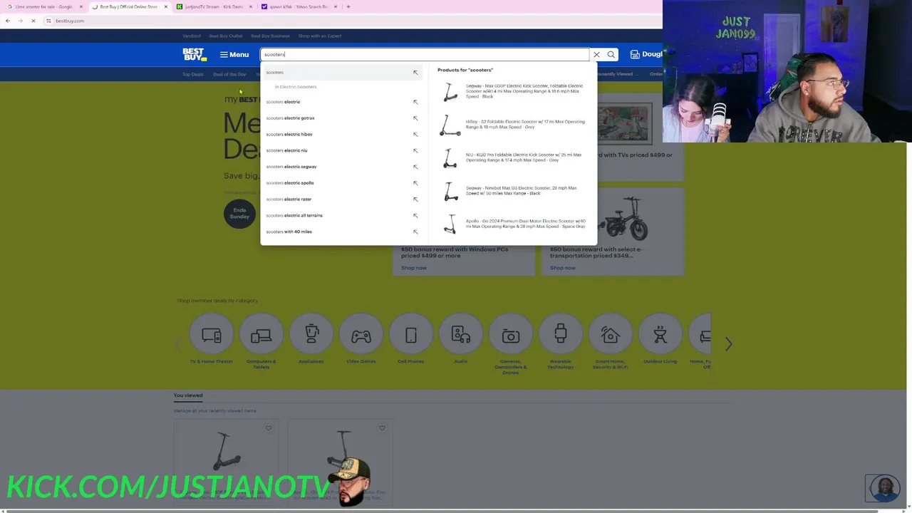
Task: Click arrow icon beside 'scooters electric hiboy'
Action: (x=415, y=135)
